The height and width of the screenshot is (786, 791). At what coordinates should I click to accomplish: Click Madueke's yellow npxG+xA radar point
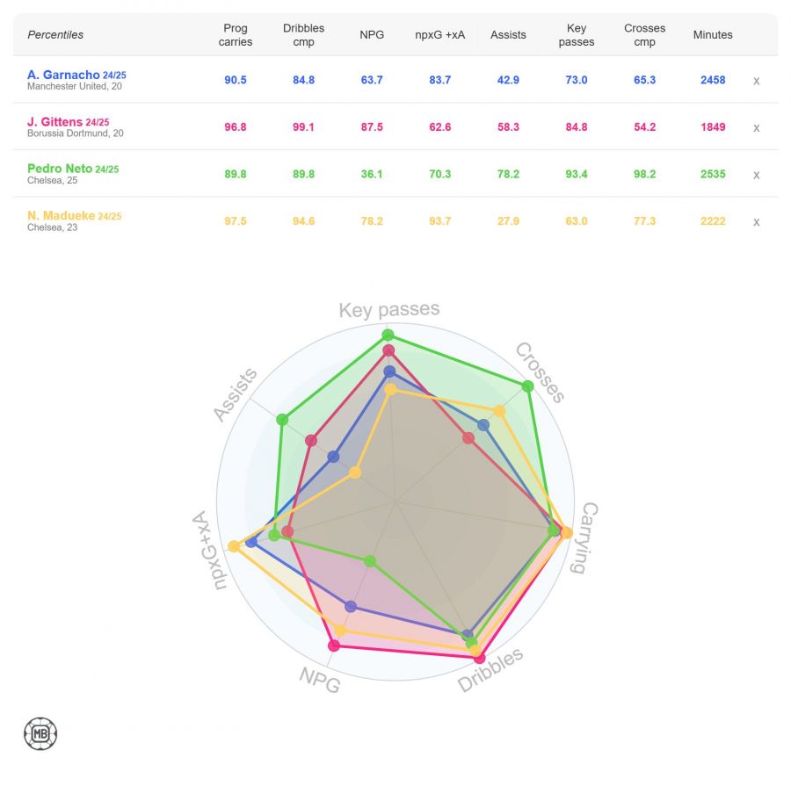click(234, 546)
